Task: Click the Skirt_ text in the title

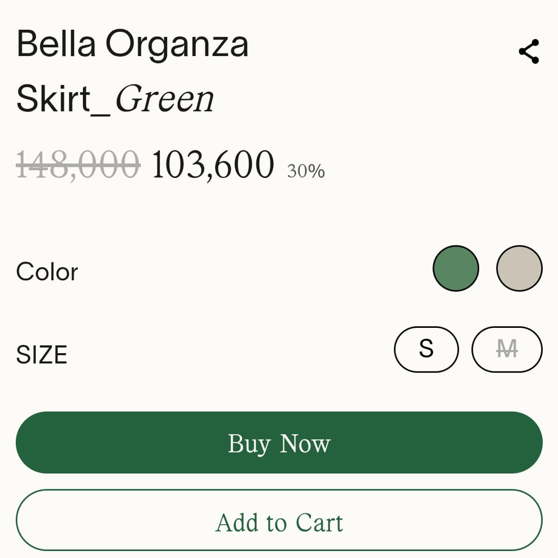Action: tap(62, 99)
